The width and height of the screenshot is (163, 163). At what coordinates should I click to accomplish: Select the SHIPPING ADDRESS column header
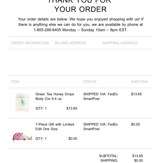pos(120,43)
